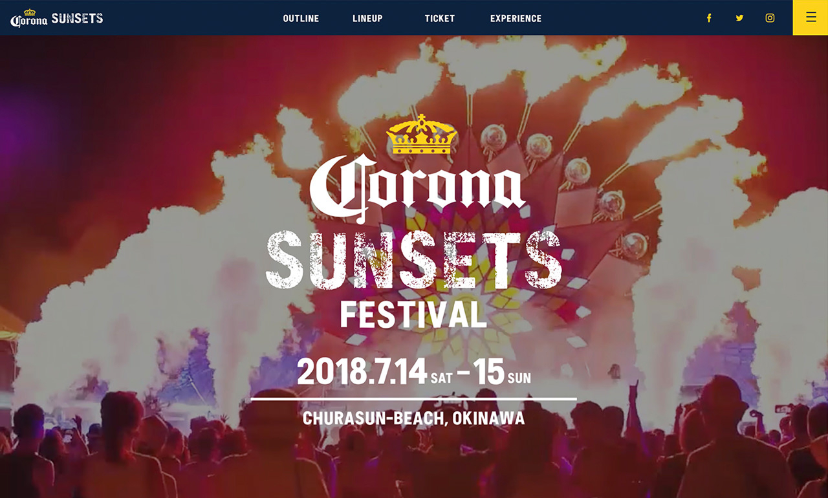Go to the OUTLINE section

tap(301, 18)
